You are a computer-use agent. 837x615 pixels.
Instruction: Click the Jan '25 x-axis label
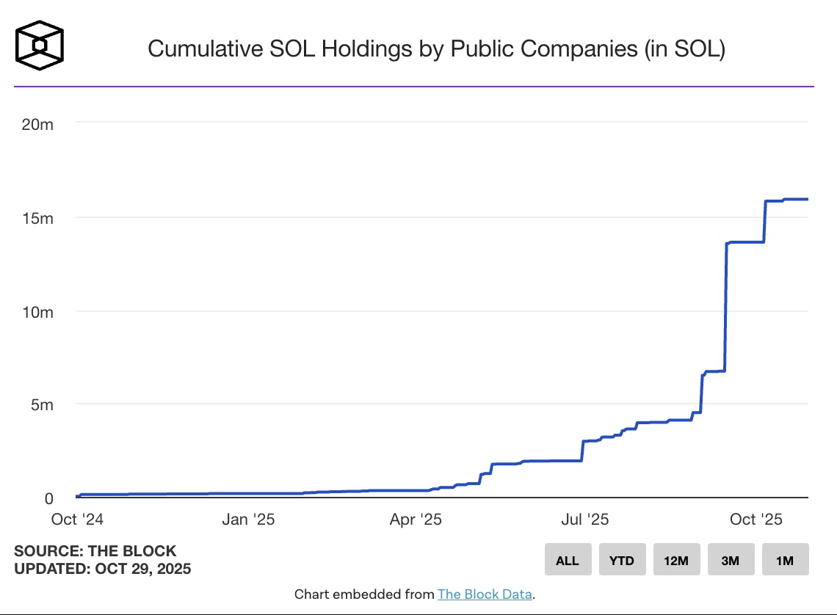[248, 520]
